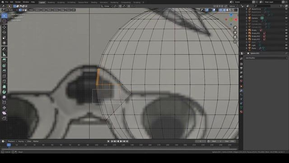Viewport: 289px width, 163px height.
Task: Open the Keying dropdown in timeline
Action: pos(22,141)
